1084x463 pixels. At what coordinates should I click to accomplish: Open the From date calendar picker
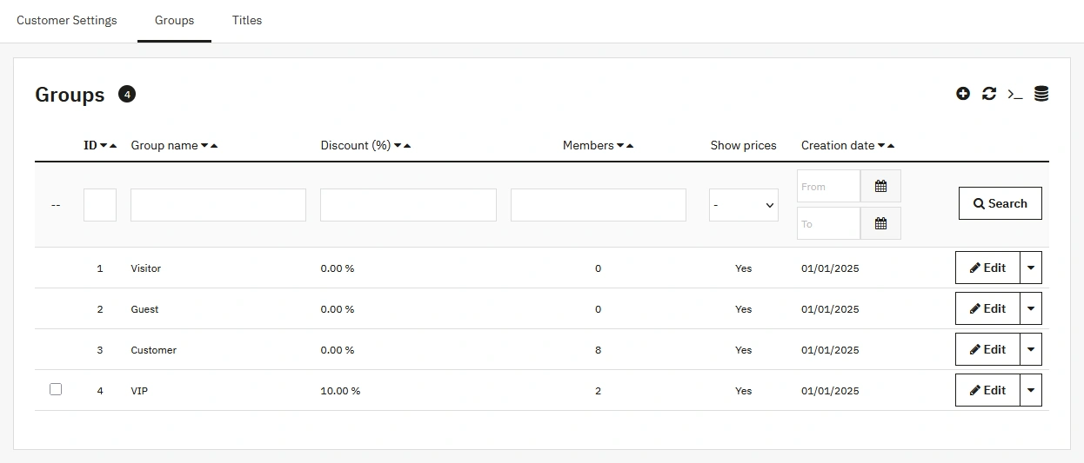point(880,186)
